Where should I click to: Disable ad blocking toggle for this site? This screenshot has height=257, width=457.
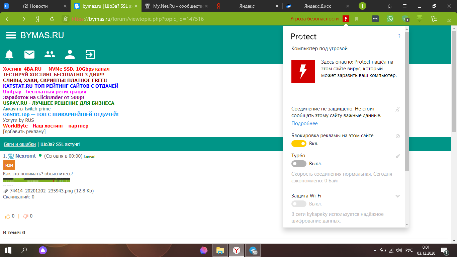299,144
